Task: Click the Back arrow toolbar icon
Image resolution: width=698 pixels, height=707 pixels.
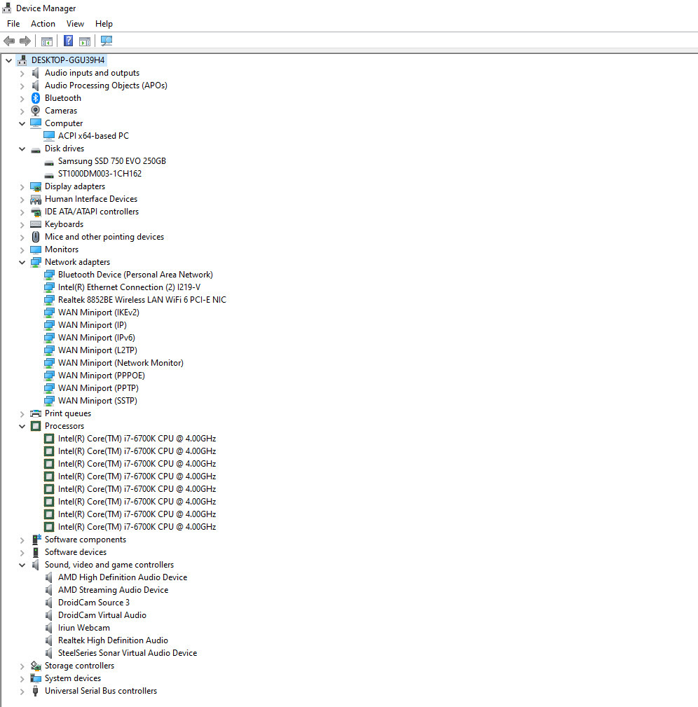Action: [x=9, y=41]
